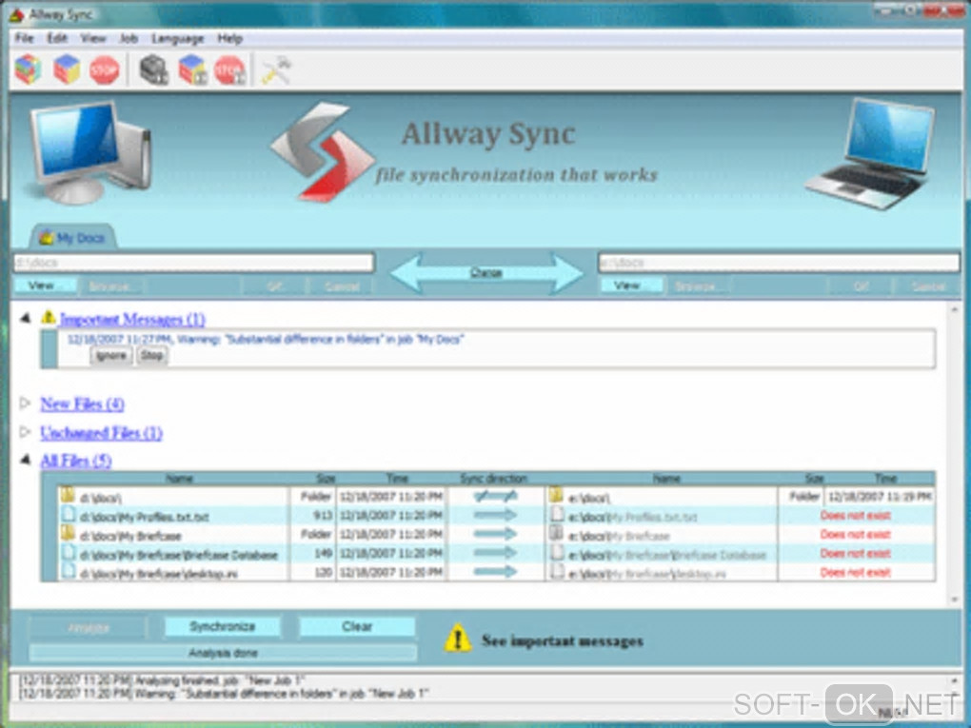Viewport: 971px width, 728px height.
Task: Click left Name column header
Action: pyautogui.click(x=179, y=478)
